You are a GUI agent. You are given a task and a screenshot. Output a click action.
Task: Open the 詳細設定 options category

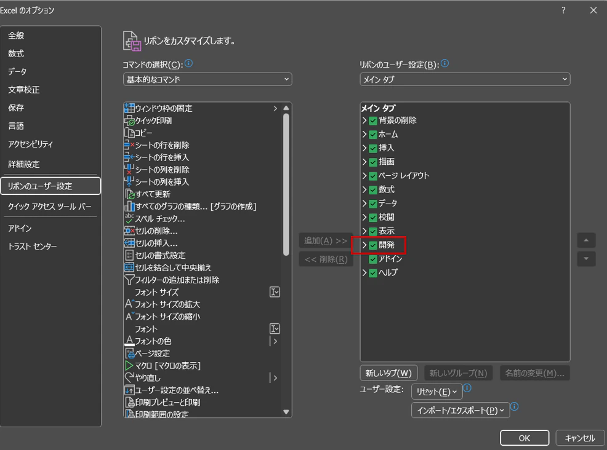[x=50, y=164]
